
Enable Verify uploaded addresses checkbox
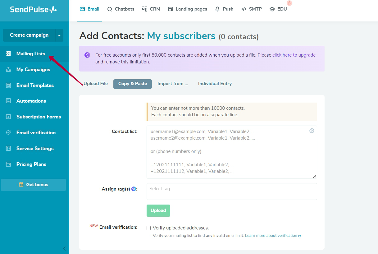pyautogui.click(x=148, y=228)
